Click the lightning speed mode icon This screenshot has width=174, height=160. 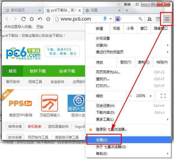click(x=106, y=19)
